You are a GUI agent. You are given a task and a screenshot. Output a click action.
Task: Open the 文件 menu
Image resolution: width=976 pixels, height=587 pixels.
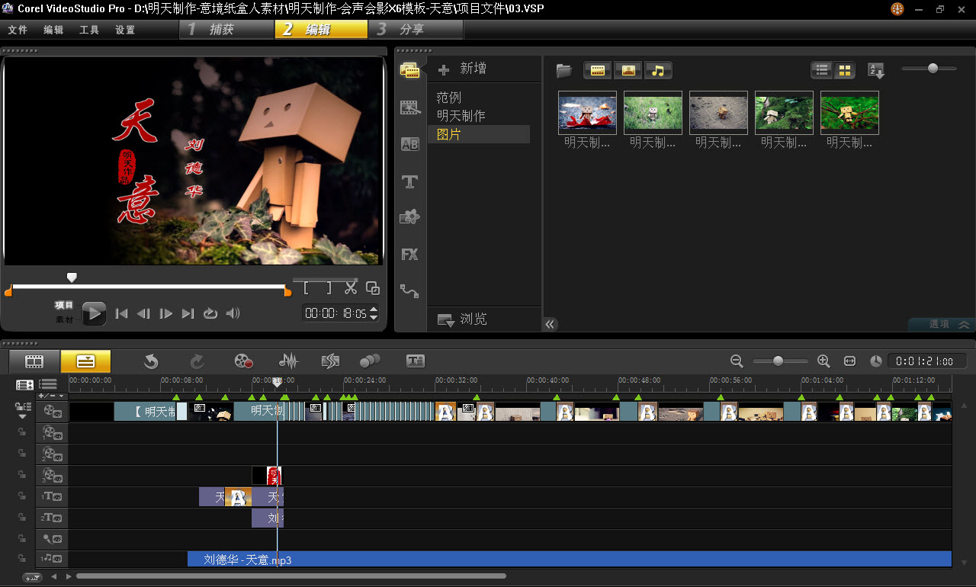tap(18, 30)
